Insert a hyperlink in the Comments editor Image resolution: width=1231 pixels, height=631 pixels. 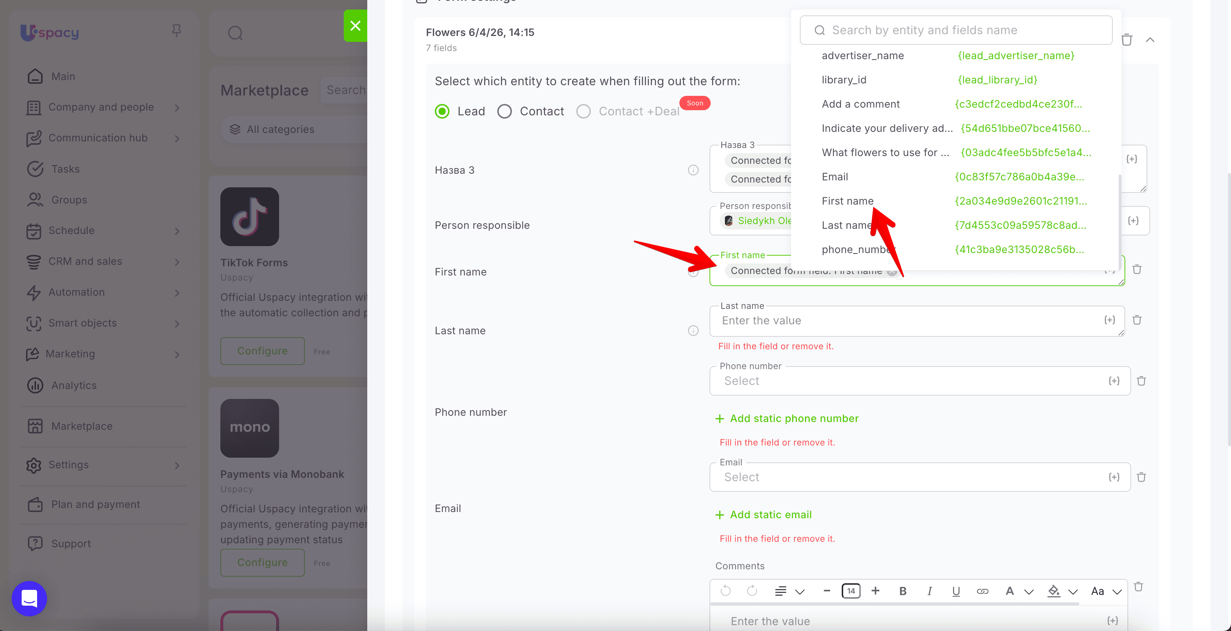[x=982, y=591]
